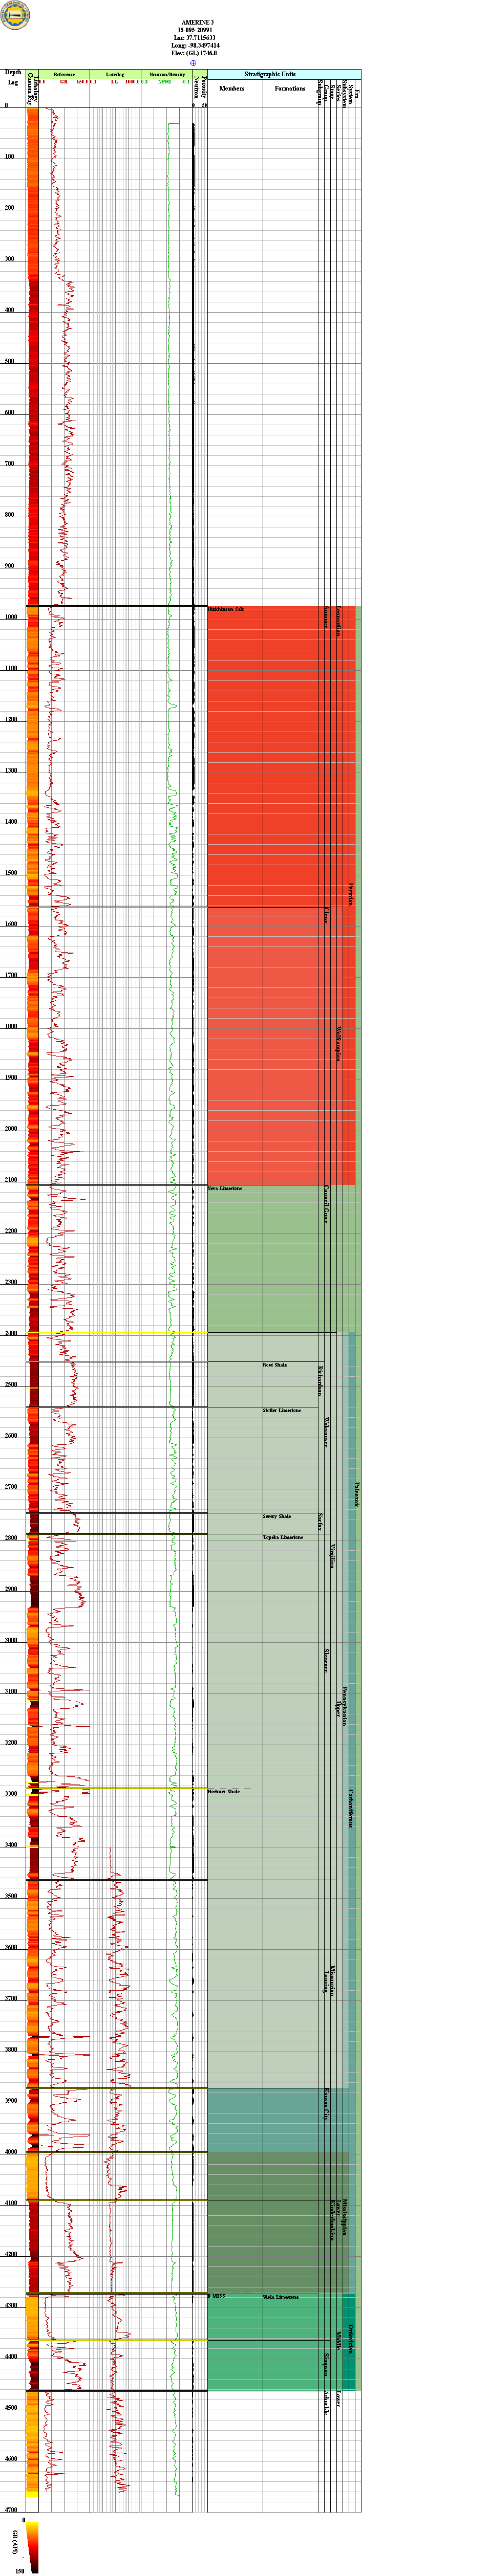Click the Laterlog track header
The height and width of the screenshot is (2576, 489).
point(115,74)
